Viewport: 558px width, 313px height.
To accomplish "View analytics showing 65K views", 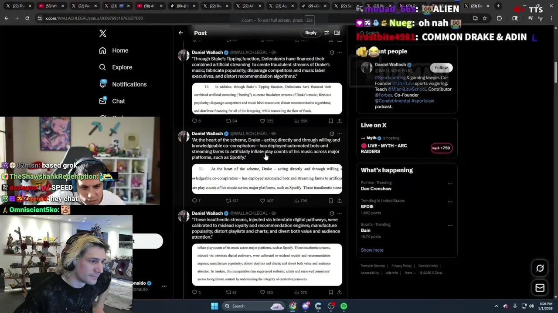I will tap(301, 121).
